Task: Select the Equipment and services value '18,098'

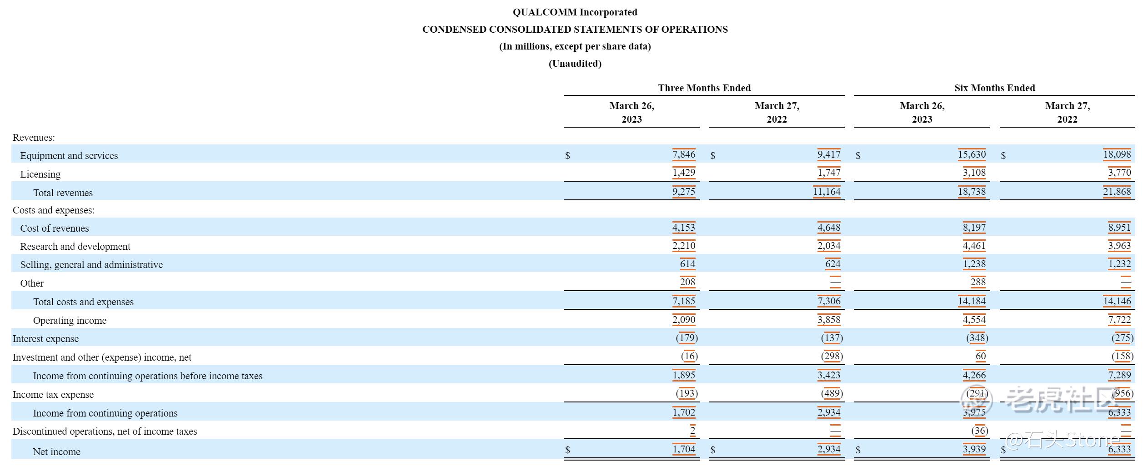Action: 1117,154
